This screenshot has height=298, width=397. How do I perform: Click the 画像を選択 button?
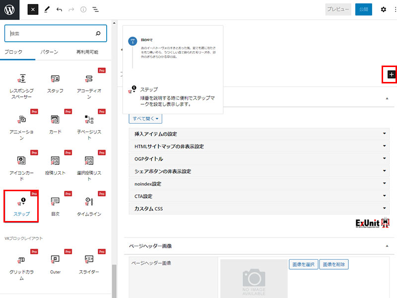pos(302,264)
